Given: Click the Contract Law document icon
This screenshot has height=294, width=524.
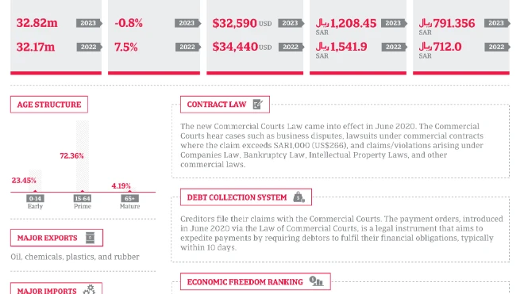Looking at the screenshot, I should [258, 105].
